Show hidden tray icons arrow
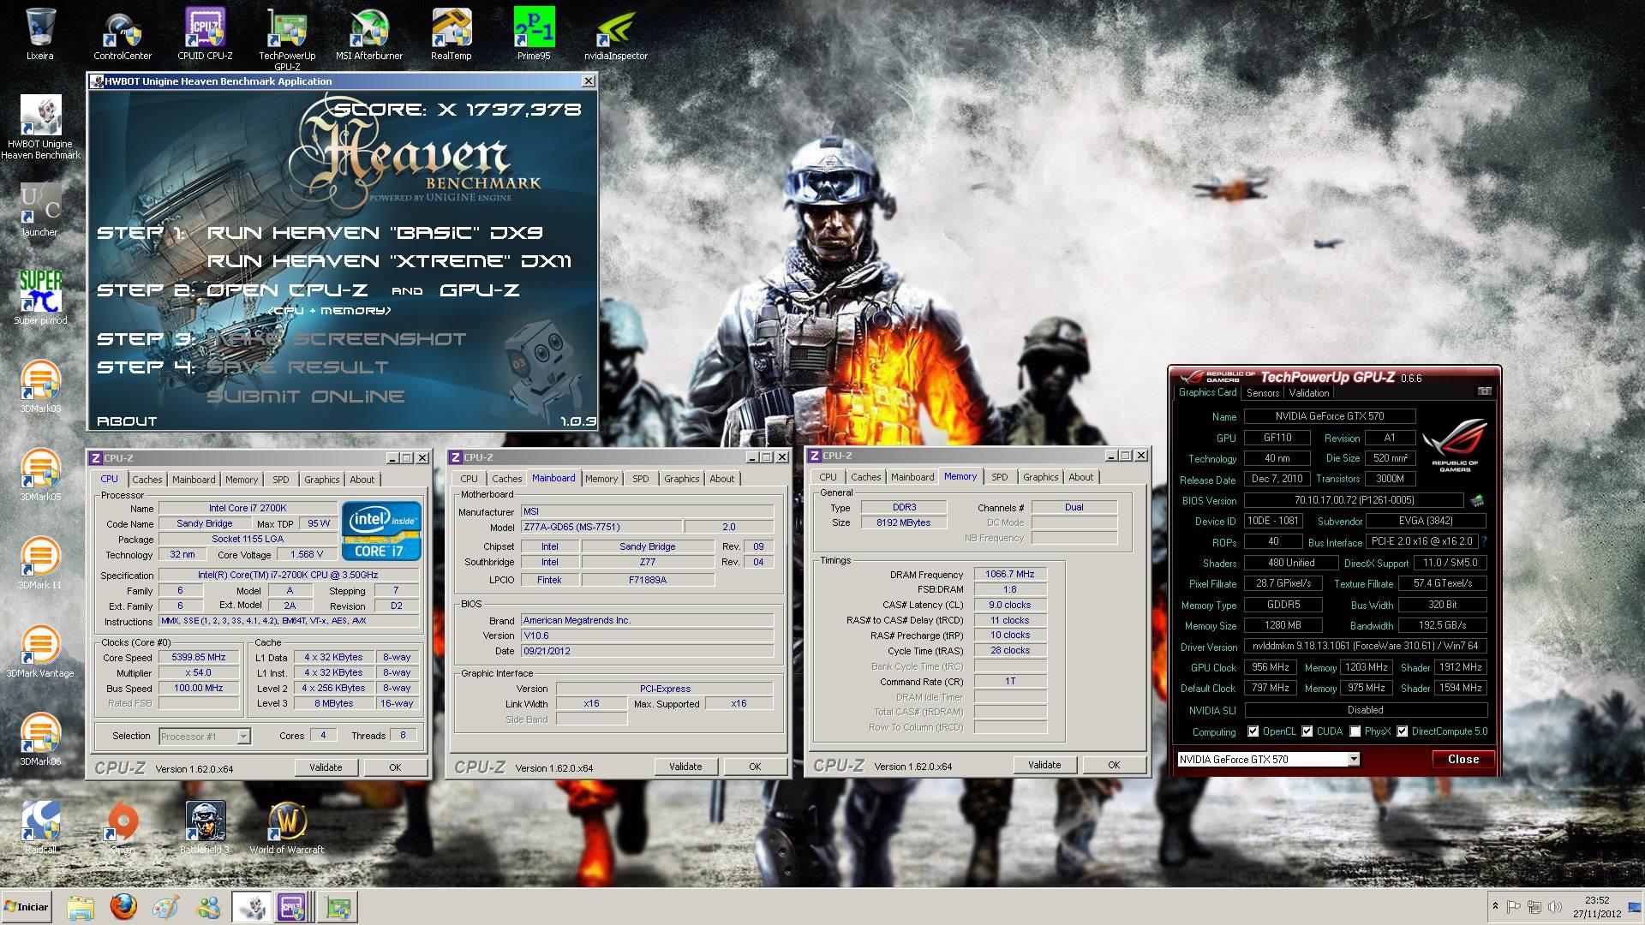 click(1495, 906)
